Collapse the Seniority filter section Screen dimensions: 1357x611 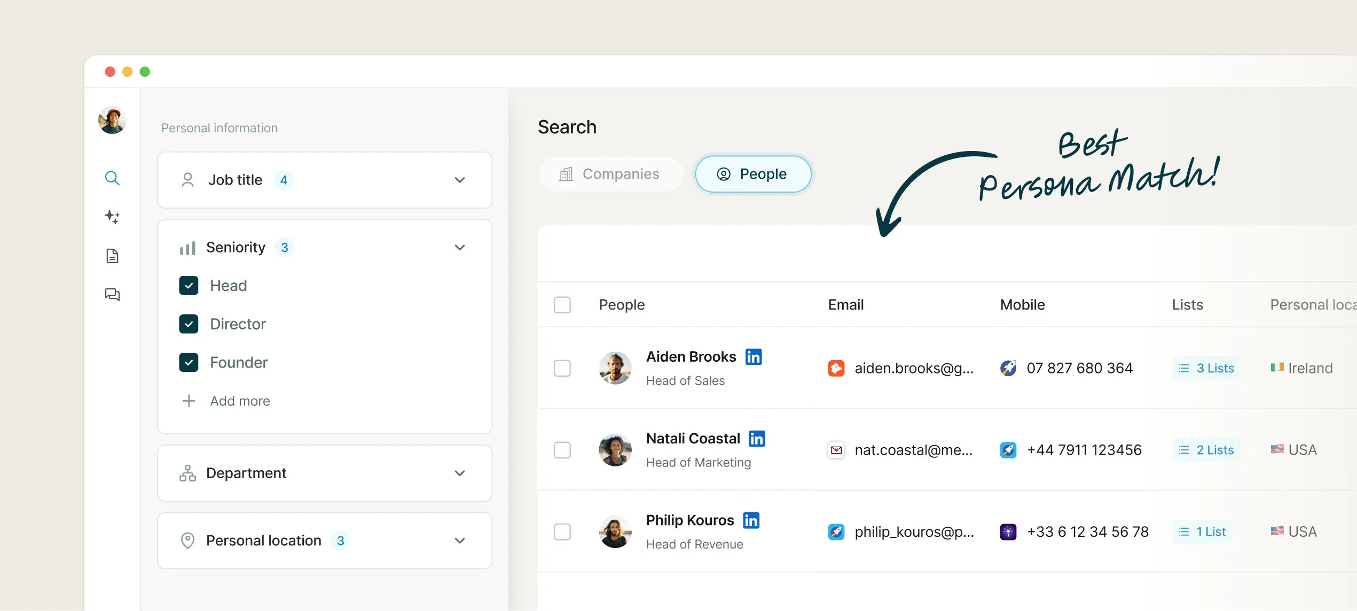pos(459,247)
